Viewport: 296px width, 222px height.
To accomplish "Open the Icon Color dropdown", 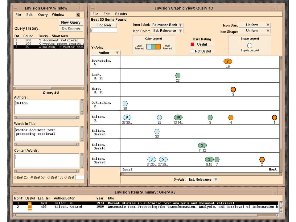I will point(167,31).
